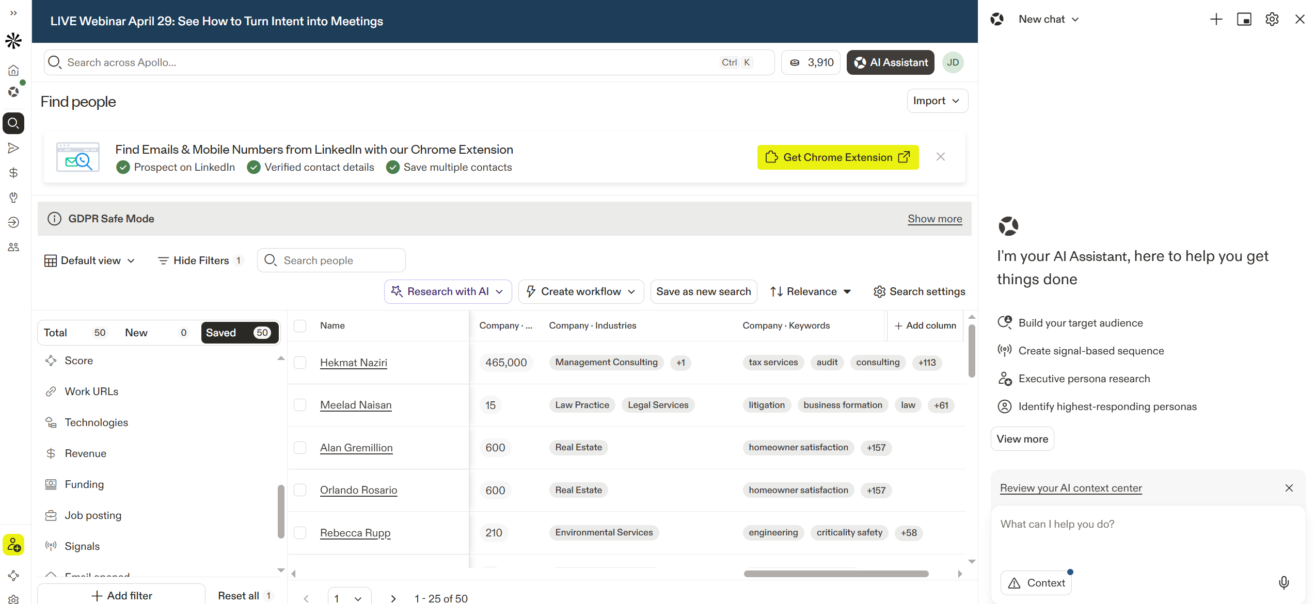Viewport: 1315px width, 604px height.
Task: Toggle the select-all checkbox in Name header
Action: click(300, 325)
